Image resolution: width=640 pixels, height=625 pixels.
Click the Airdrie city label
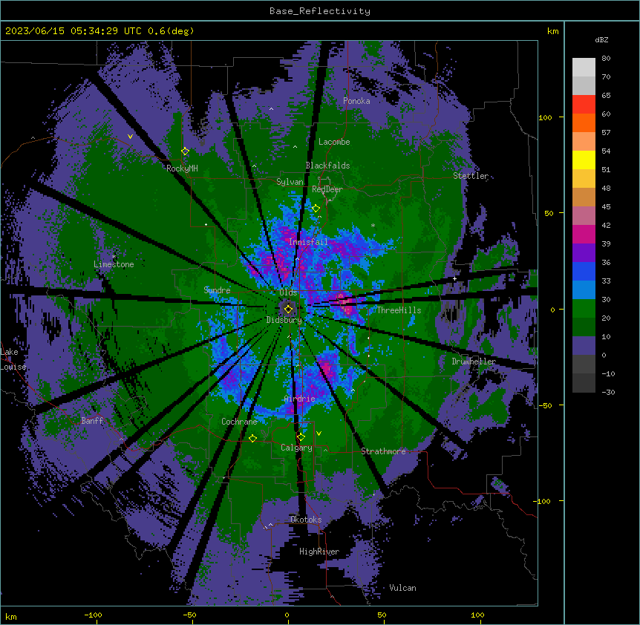coord(300,399)
